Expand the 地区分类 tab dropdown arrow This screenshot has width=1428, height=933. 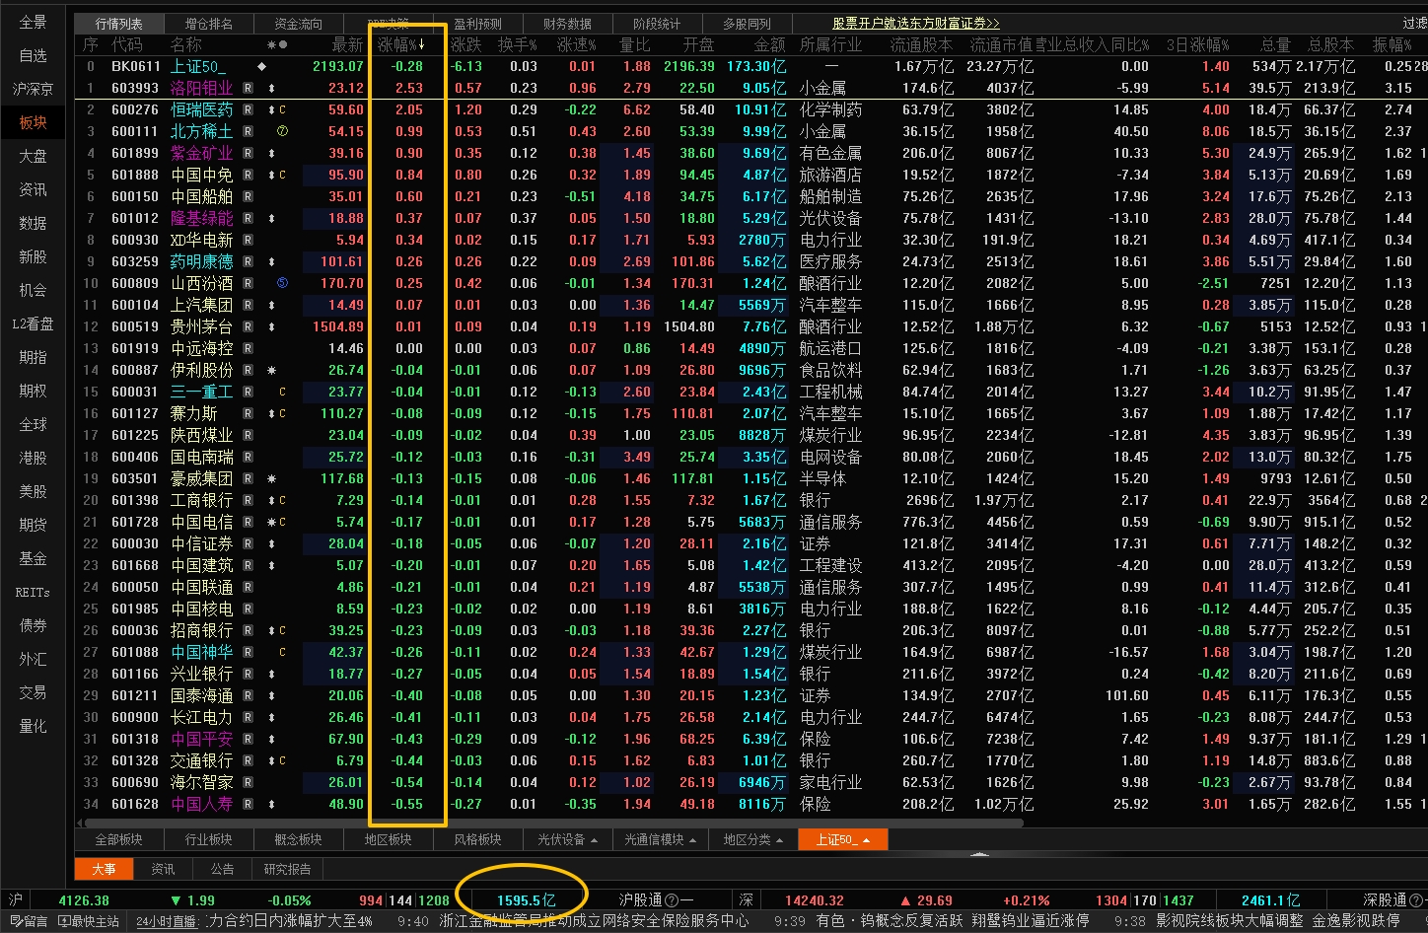click(x=779, y=840)
